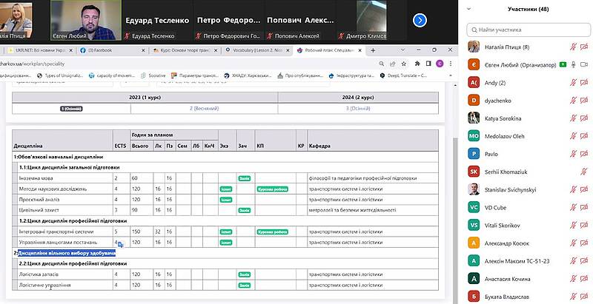Click the blue next-arrow in the video strip

point(420,20)
